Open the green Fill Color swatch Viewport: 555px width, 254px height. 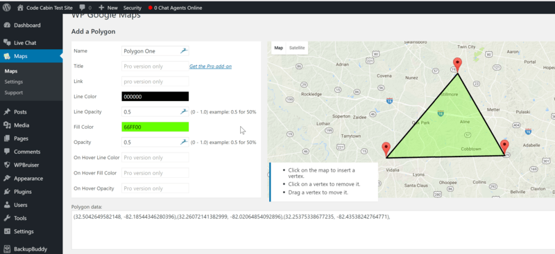155,127
